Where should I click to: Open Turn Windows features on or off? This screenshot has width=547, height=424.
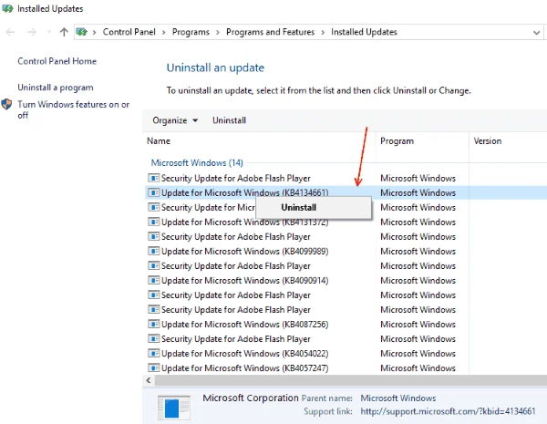(73, 109)
